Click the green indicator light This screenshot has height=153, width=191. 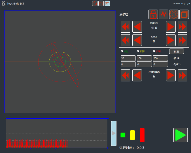(123, 135)
